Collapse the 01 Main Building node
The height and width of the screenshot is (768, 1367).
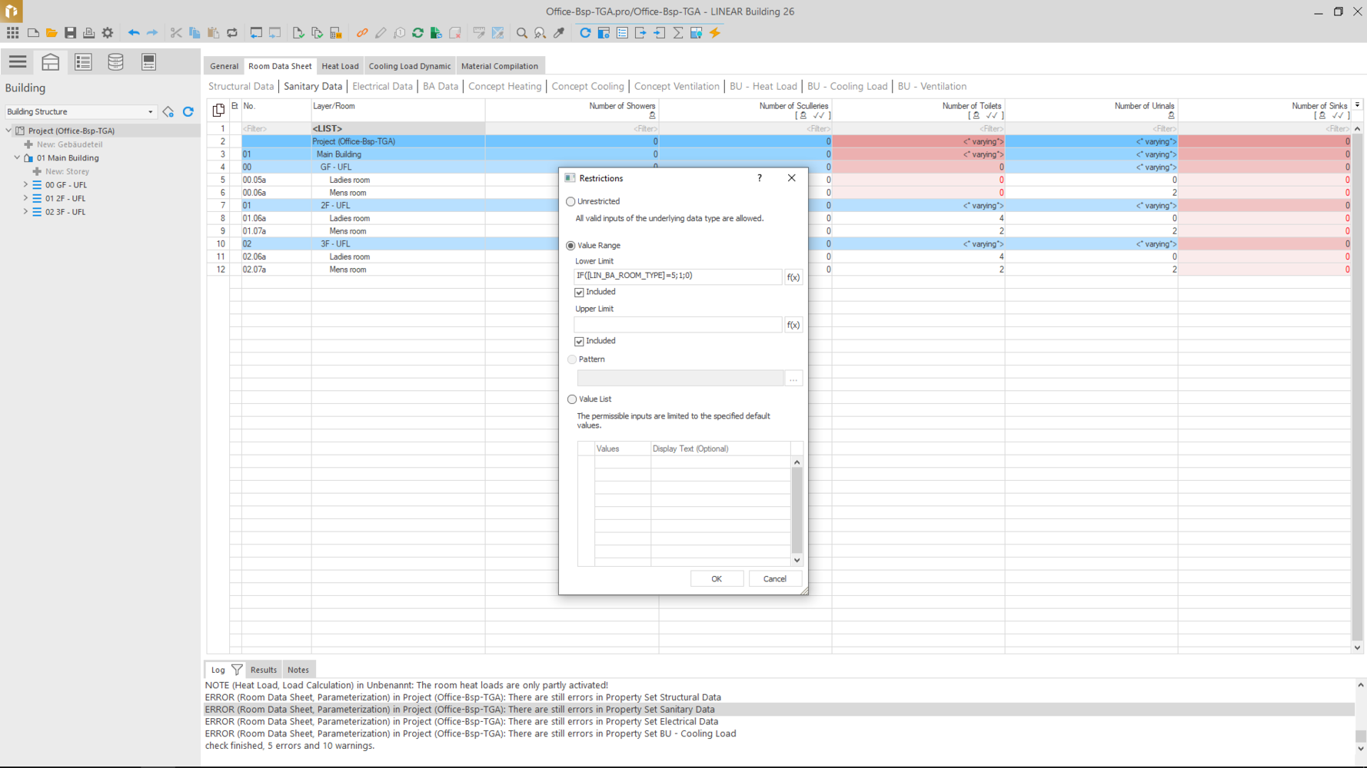click(x=17, y=158)
